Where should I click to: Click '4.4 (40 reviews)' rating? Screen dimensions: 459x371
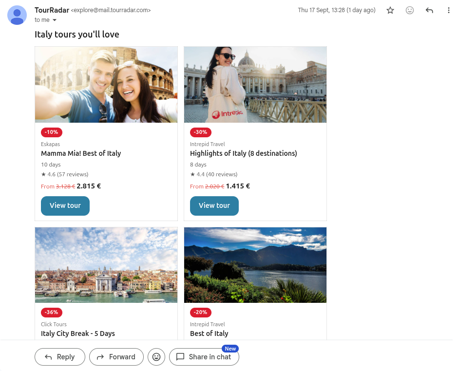click(x=214, y=174)
